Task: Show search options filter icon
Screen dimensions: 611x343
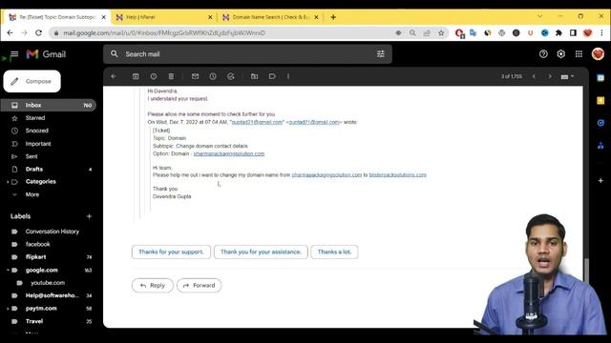Action: 381,54
